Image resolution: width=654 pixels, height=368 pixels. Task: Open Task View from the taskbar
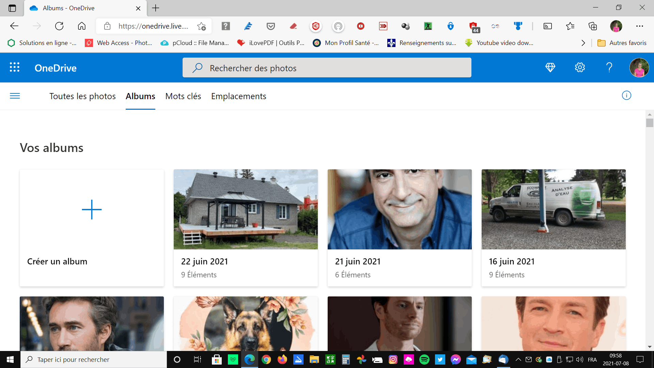[197, 359]
